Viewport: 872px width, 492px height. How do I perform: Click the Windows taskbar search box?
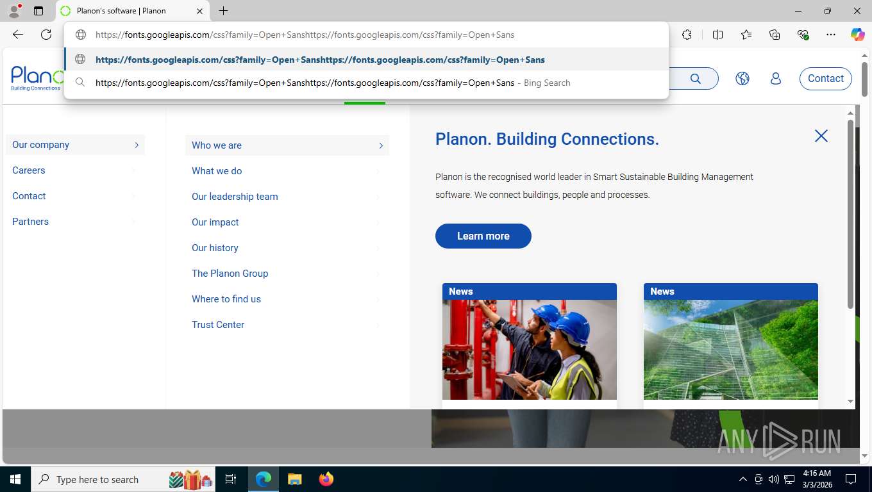[x=122, y=479]
